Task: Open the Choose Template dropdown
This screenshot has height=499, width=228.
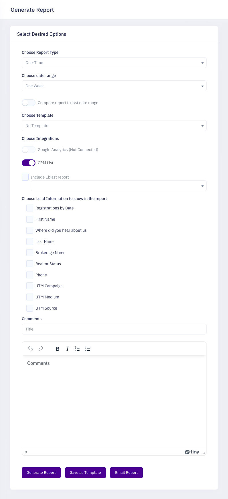Action: [114, 126]
